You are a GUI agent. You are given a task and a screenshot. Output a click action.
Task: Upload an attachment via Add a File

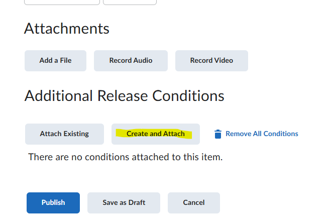(x=56, y=61)
